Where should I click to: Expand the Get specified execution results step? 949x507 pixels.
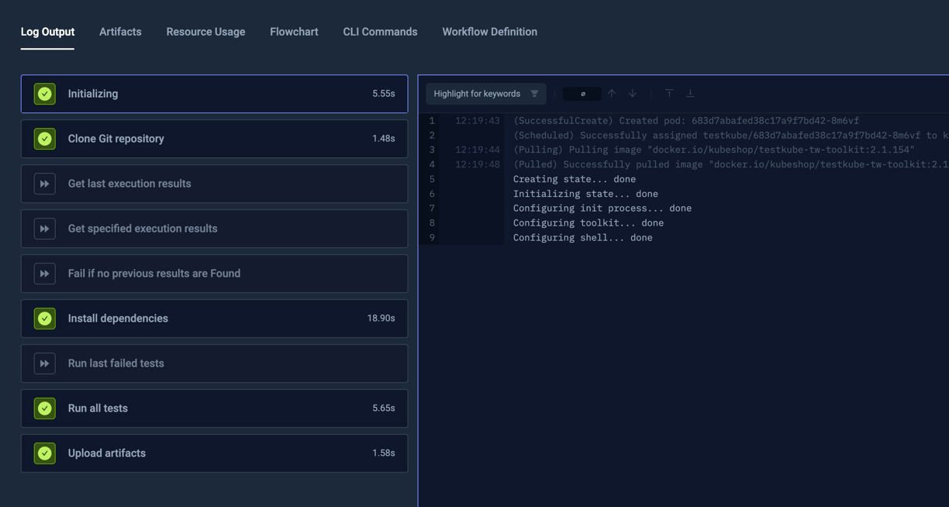[214, 229]
